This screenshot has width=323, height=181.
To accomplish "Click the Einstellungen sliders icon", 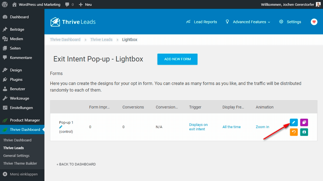I will (5, 108).
